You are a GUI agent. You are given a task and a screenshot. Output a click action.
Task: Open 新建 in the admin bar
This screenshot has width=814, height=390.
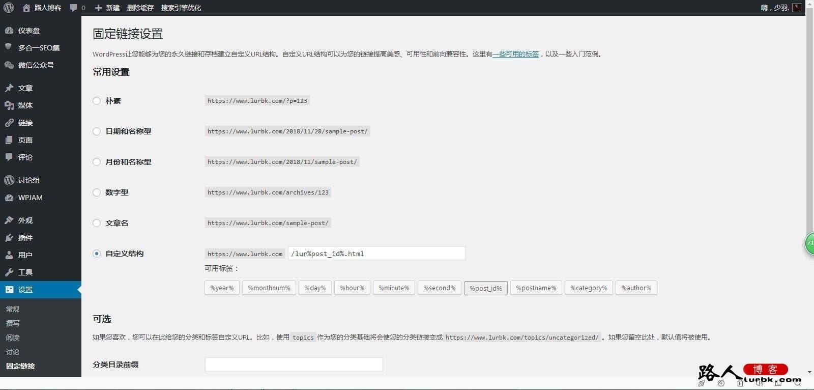click(112, 8)
